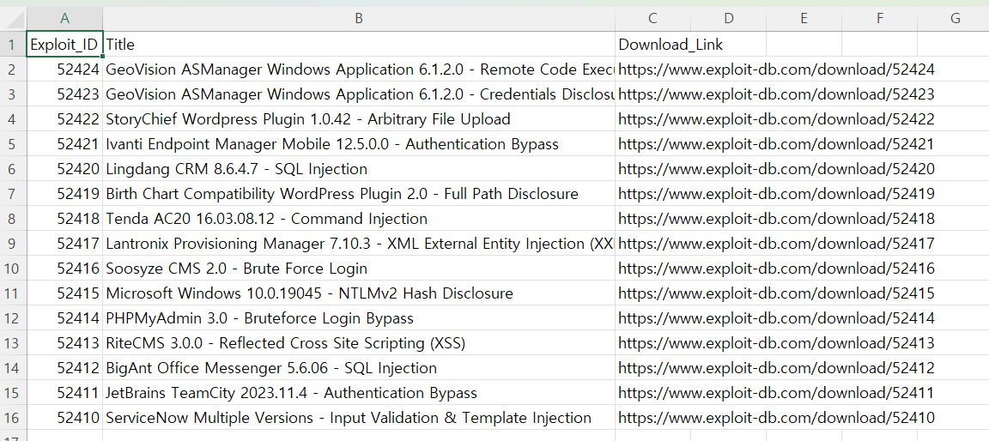Select the Lingdang CRM SQL Injection cell
Screen dimensions: 989x441
[236, 169]
